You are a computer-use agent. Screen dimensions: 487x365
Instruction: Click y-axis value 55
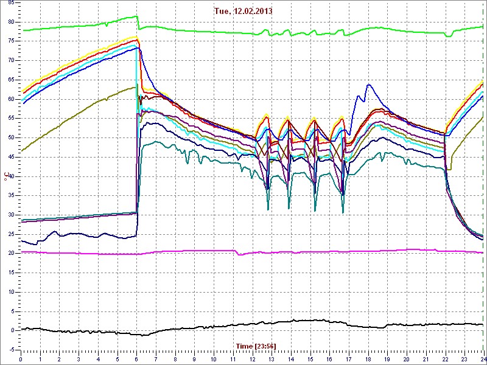[11, 119]
